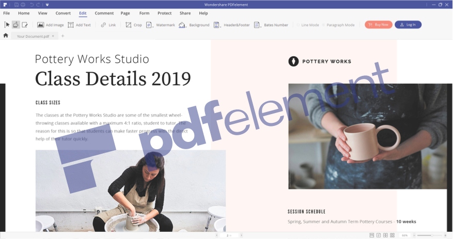Open the Share menu

[x=185, y=13]
